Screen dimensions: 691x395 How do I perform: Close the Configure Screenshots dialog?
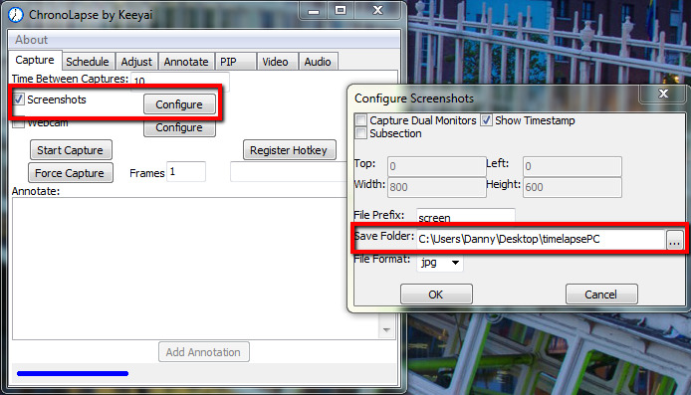pos(663,94)
